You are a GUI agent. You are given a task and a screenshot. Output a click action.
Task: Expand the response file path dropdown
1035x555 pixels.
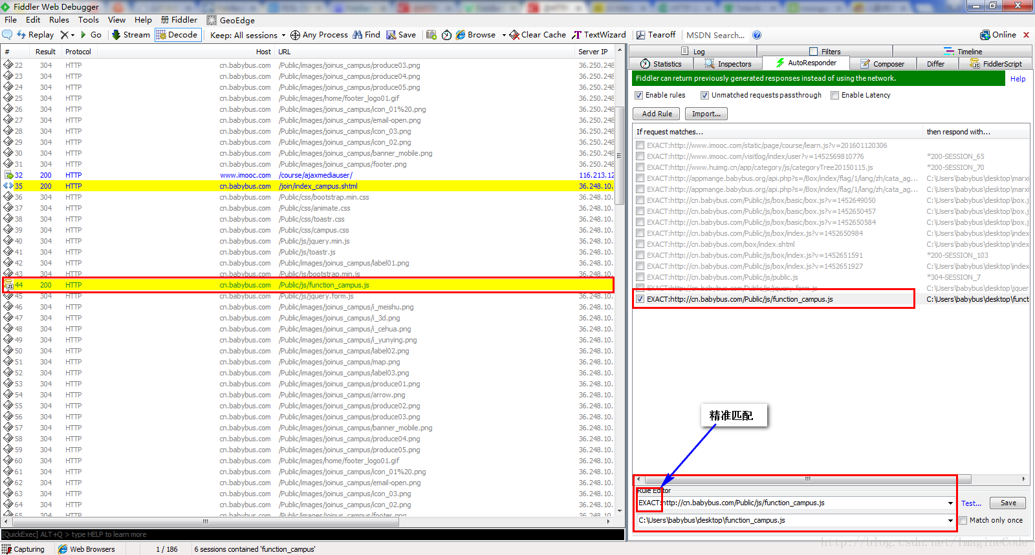coord(950,520)
